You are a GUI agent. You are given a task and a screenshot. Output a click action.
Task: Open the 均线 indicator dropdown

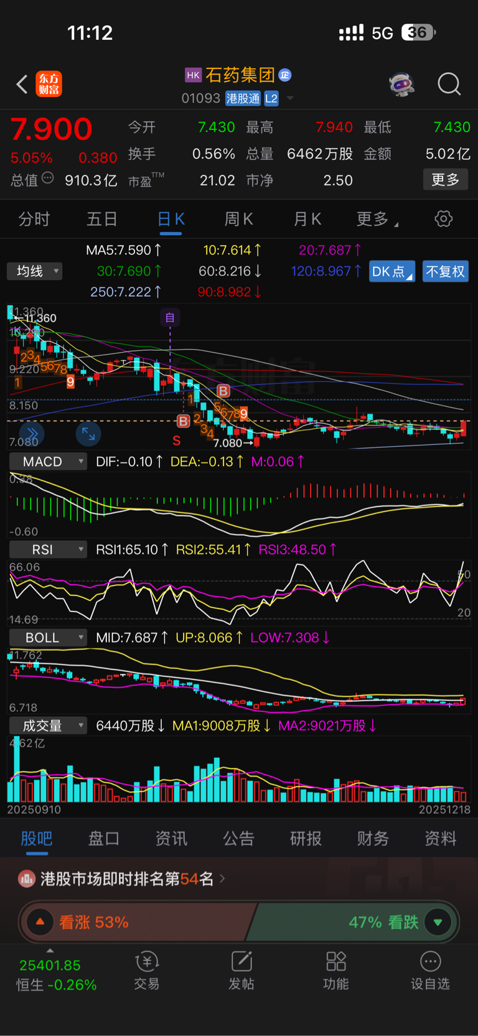coord(35,271)
